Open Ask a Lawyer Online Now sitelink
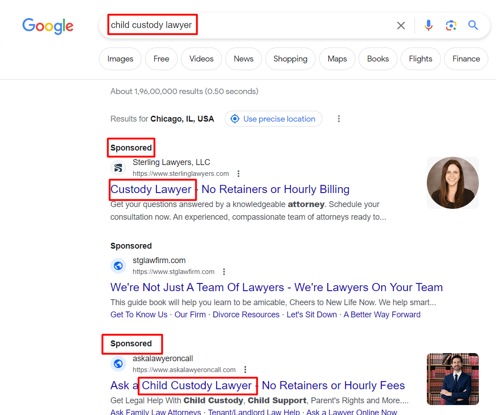Screen dimensions: 496x415 click(x=352, y=412)
